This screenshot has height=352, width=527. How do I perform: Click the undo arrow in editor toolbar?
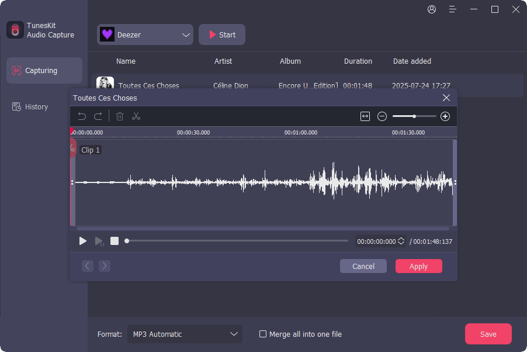coord(82,116)
